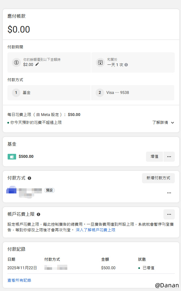Expand 了解詳情 chevron for daily spending limit
The image size is (181, 291).
tap(173, 122)
